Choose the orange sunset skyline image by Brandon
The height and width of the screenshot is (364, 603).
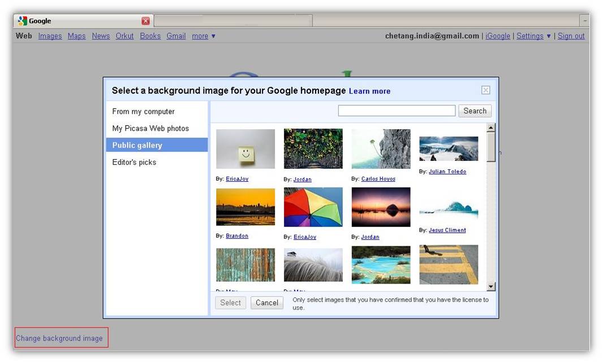click(x=245, y=207)
